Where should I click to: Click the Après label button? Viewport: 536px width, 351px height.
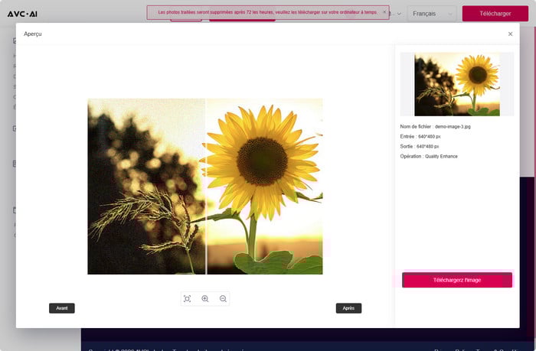coord(348,308)
